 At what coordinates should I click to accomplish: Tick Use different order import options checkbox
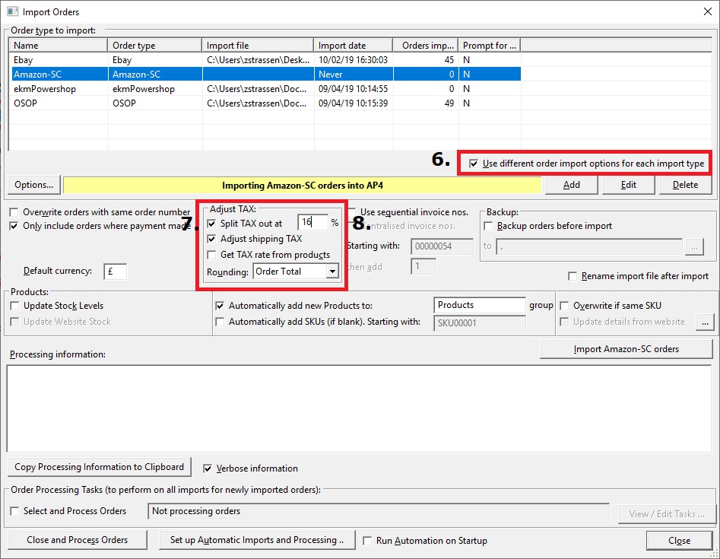pos(474,164)
